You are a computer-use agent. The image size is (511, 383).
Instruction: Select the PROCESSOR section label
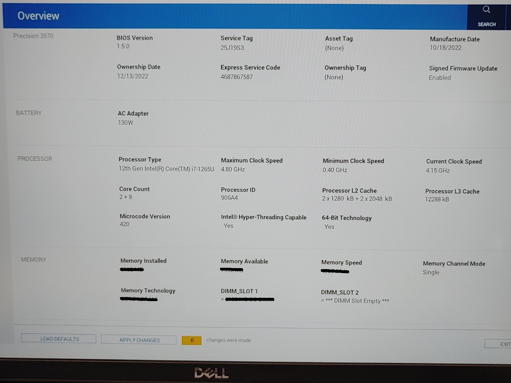pos(35,159)
